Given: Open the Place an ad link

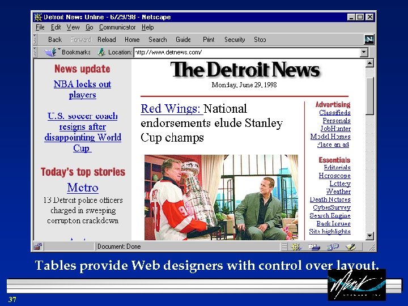Looking at the screenshot, I should (x=333, y=144).
